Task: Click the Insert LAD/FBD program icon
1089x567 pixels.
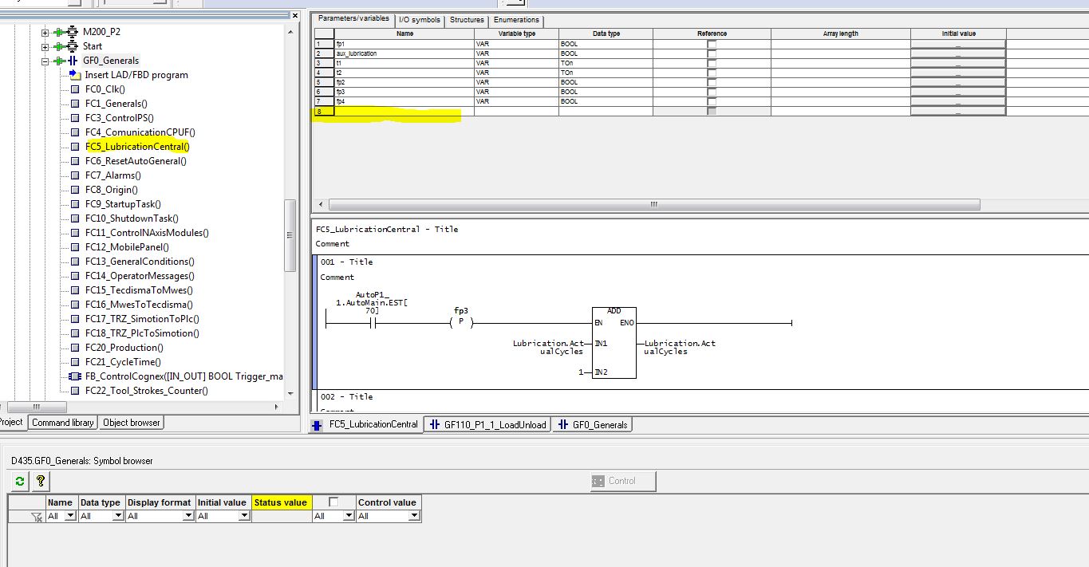Action: tap(75, 75)
